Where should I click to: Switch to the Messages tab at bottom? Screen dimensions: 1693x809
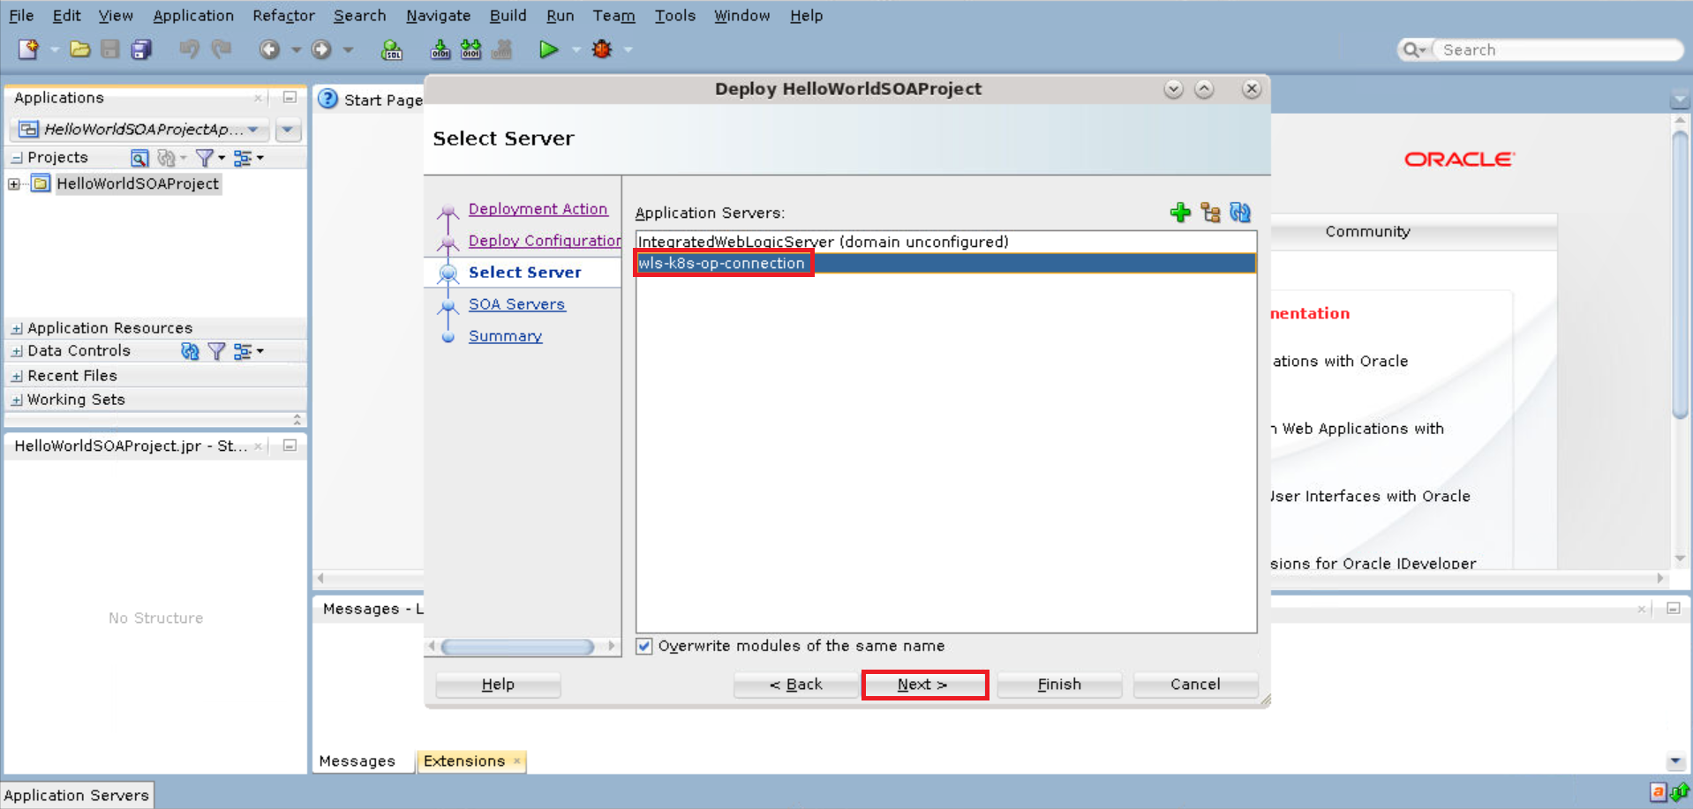[357, 761]
